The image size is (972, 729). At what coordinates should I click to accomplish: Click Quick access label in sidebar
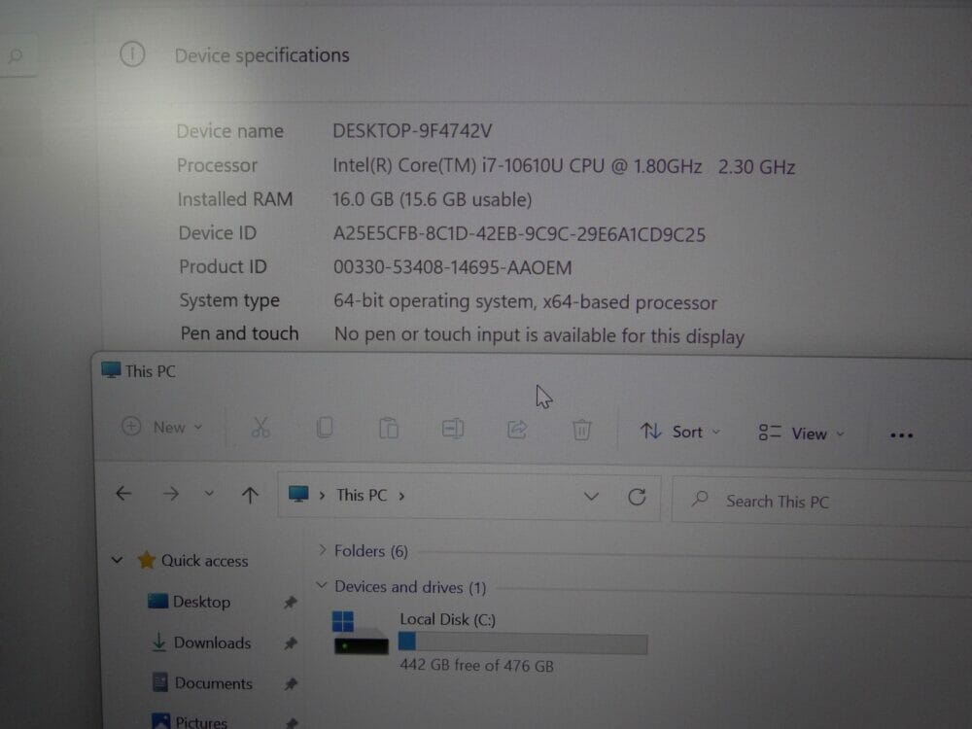pos(204,561)
